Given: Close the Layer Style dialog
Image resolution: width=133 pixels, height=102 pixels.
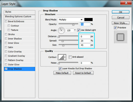Looking at the screenshot, I should (126, 3).
